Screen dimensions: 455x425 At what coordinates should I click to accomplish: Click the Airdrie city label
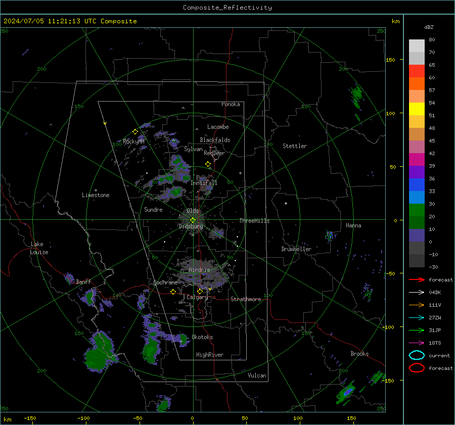[199, 270]
